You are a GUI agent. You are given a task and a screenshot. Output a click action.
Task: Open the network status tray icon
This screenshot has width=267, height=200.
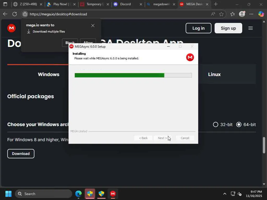tap(233, 194)
